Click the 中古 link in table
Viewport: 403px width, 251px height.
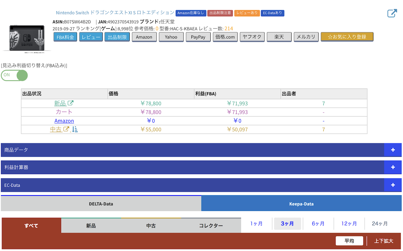pyautogui.click(x=56, y=129)
